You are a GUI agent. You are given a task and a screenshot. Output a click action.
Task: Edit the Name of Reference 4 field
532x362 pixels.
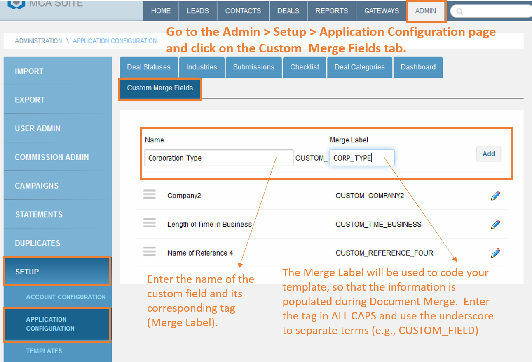click(495, 253)
